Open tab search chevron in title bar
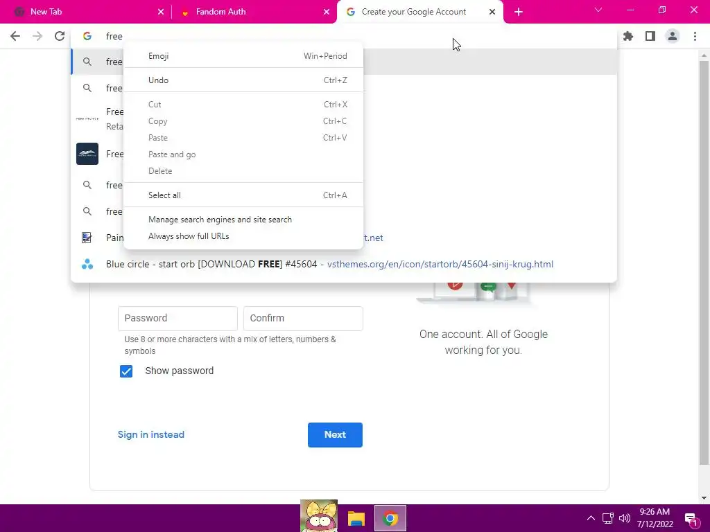Viewport: 710px width, 532px height. (598, 10)
